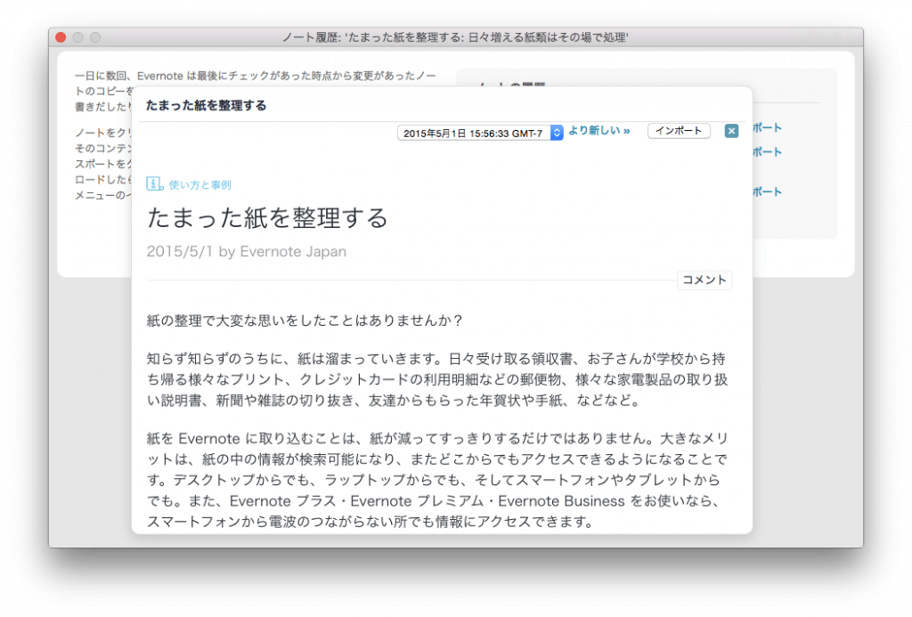This screenshot has width=912, height=617.
Task: Click the paragraph starting 知らず知らずのうちに
Action: 437,379
